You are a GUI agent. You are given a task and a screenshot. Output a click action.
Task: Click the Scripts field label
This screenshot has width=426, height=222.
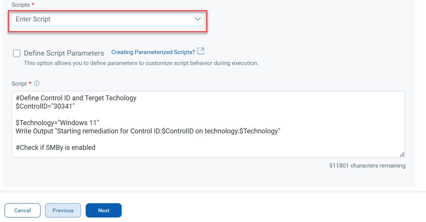21,5
